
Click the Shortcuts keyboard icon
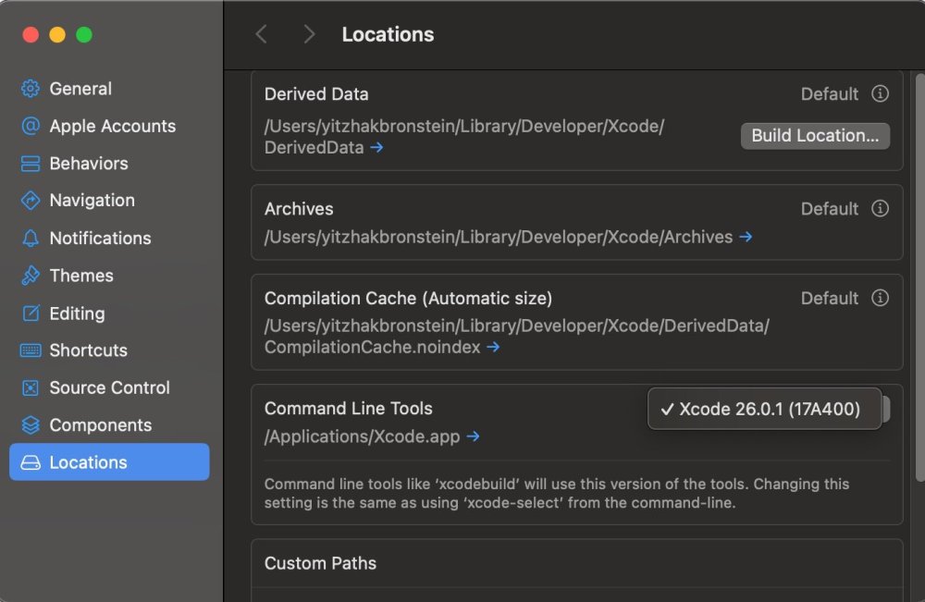coord(31,350)
